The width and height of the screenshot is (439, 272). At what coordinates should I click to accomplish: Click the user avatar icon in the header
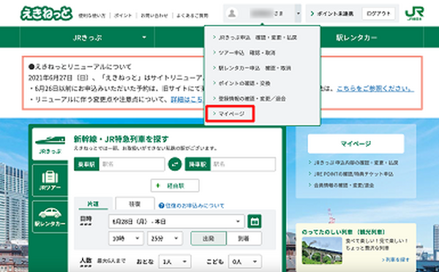pyautogui.click(x=232, y=13)
